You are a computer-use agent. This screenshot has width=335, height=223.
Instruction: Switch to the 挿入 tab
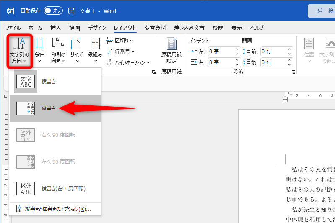point(55,28)
